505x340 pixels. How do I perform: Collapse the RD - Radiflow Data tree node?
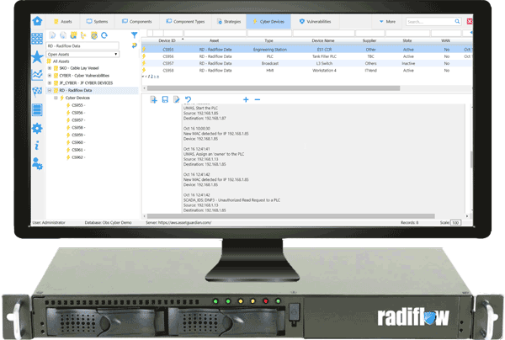pos(50,90)
